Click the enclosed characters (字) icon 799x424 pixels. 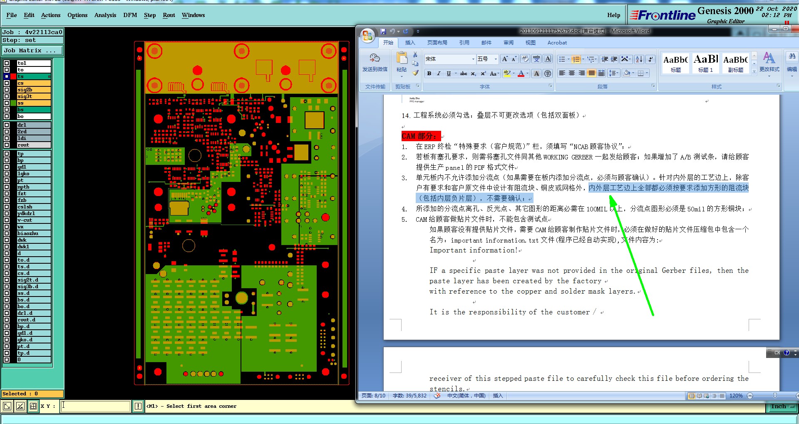[x=548, y=74]
